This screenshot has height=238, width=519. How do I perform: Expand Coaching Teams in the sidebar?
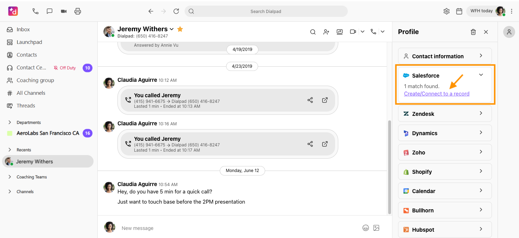(10, 177)
